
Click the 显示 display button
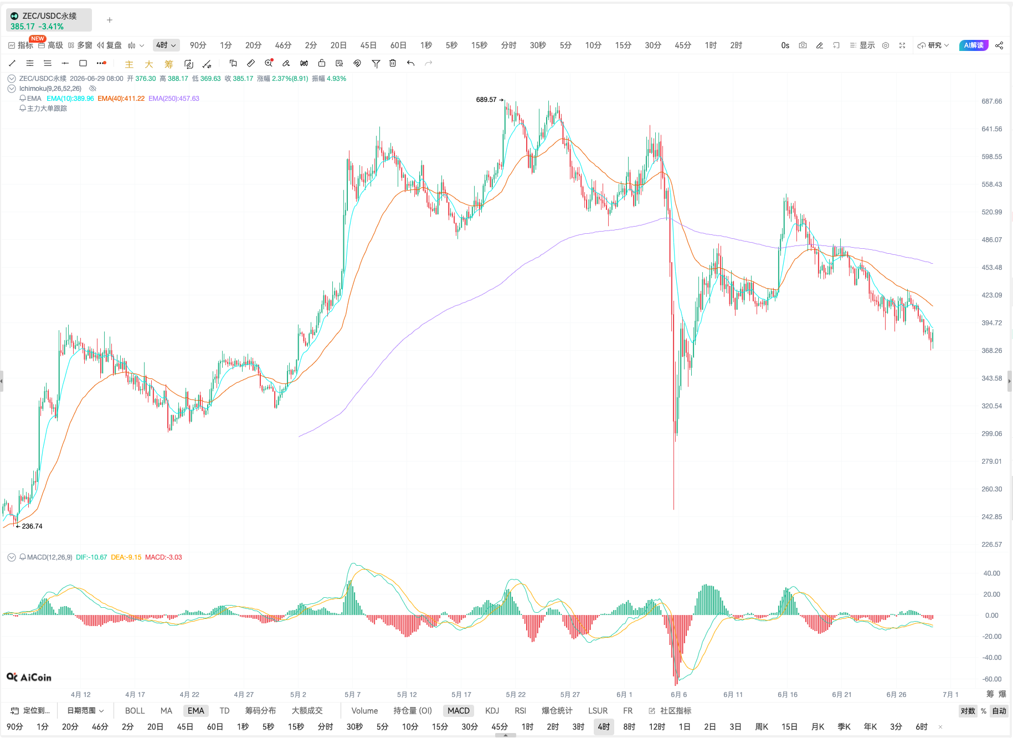pos(862,45)
